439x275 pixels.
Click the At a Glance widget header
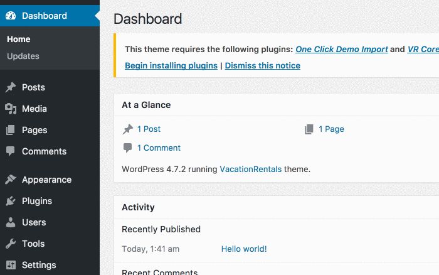coord(146,105)
